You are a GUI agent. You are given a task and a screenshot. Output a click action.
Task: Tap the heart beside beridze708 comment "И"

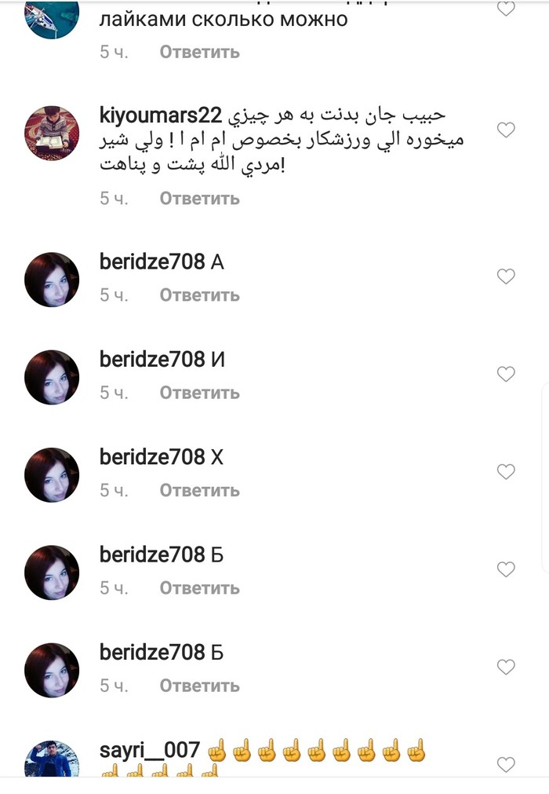[506, 374]
